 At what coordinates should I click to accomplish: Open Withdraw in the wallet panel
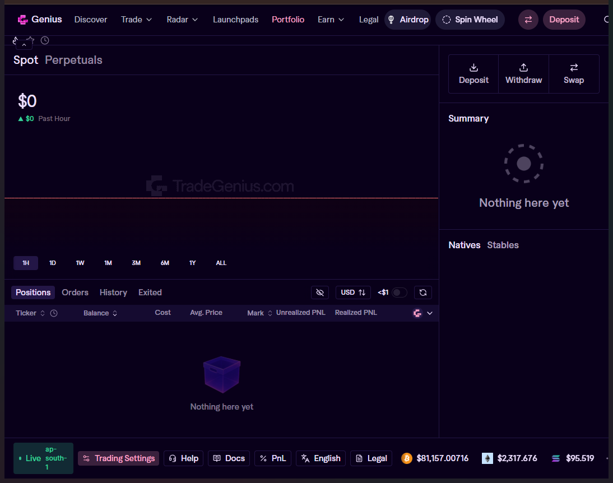(523, 74)
